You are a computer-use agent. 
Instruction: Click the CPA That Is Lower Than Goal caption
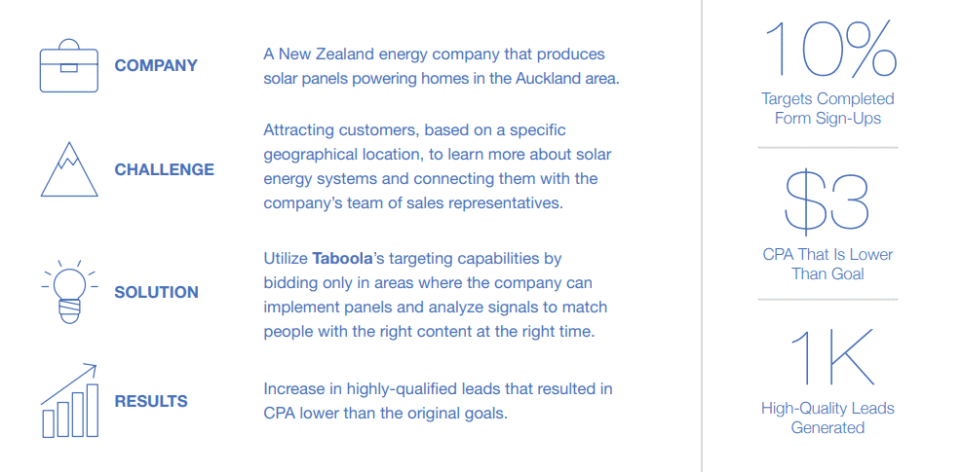point(827,264)
